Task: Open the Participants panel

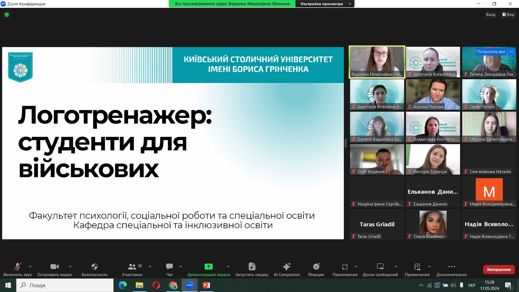Action: tap(132, 267)
